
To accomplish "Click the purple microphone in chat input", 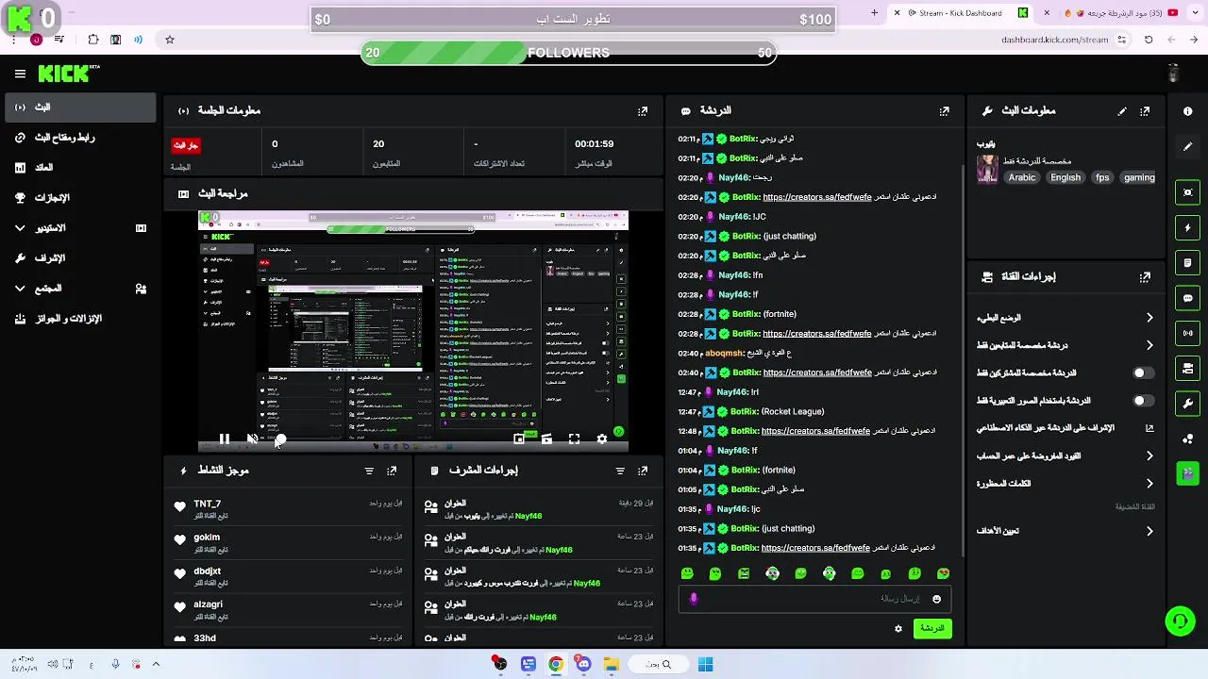I will (x=694, y=599).
